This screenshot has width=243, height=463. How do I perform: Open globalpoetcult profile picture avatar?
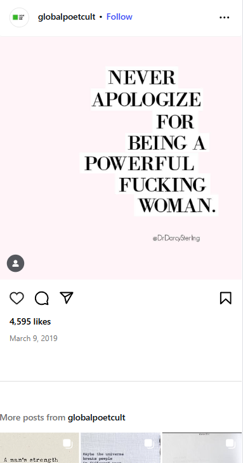19,17
